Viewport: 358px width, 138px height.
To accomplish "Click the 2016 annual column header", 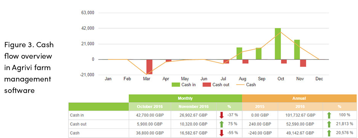I will (x=300, y=107).
